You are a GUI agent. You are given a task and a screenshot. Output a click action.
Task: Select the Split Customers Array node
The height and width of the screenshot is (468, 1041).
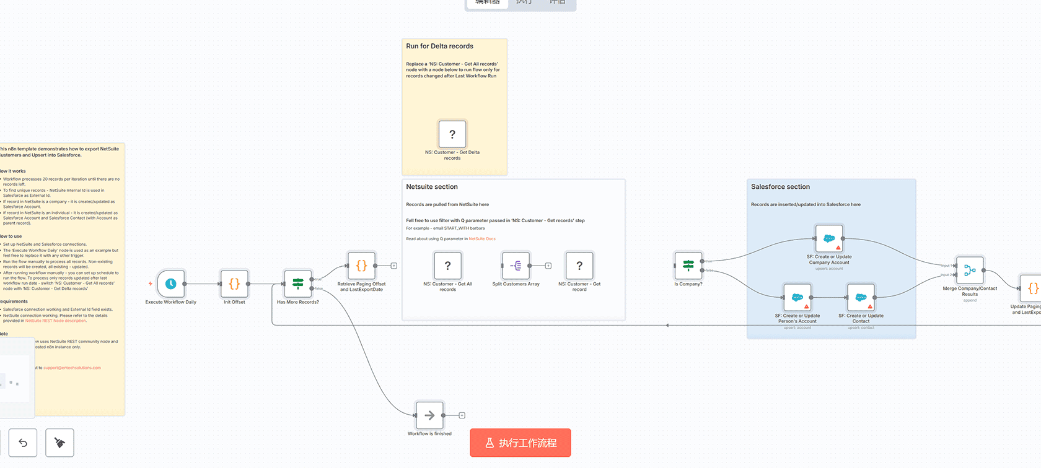point(516,266)
